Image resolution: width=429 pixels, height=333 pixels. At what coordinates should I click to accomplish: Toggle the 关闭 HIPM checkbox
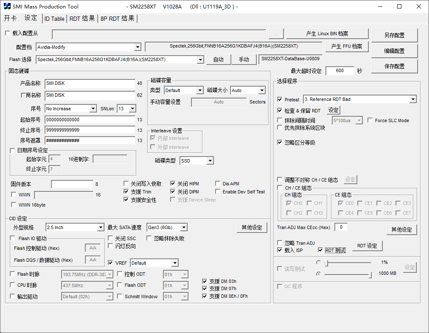(173, 184)
